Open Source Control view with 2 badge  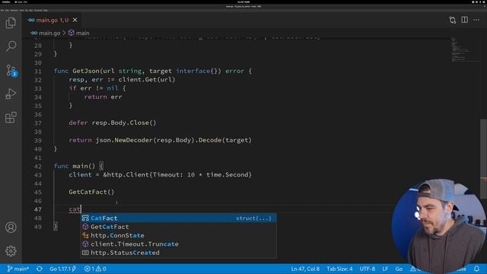[x=11, y=71]
